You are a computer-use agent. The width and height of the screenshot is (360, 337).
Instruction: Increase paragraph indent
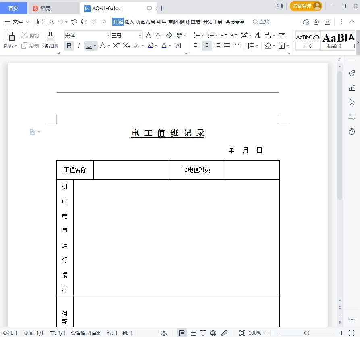pos(234,35)
